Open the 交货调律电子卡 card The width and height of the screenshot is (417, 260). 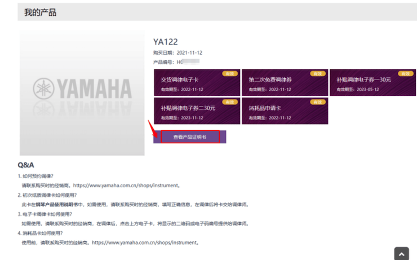(x=197, y=83)
